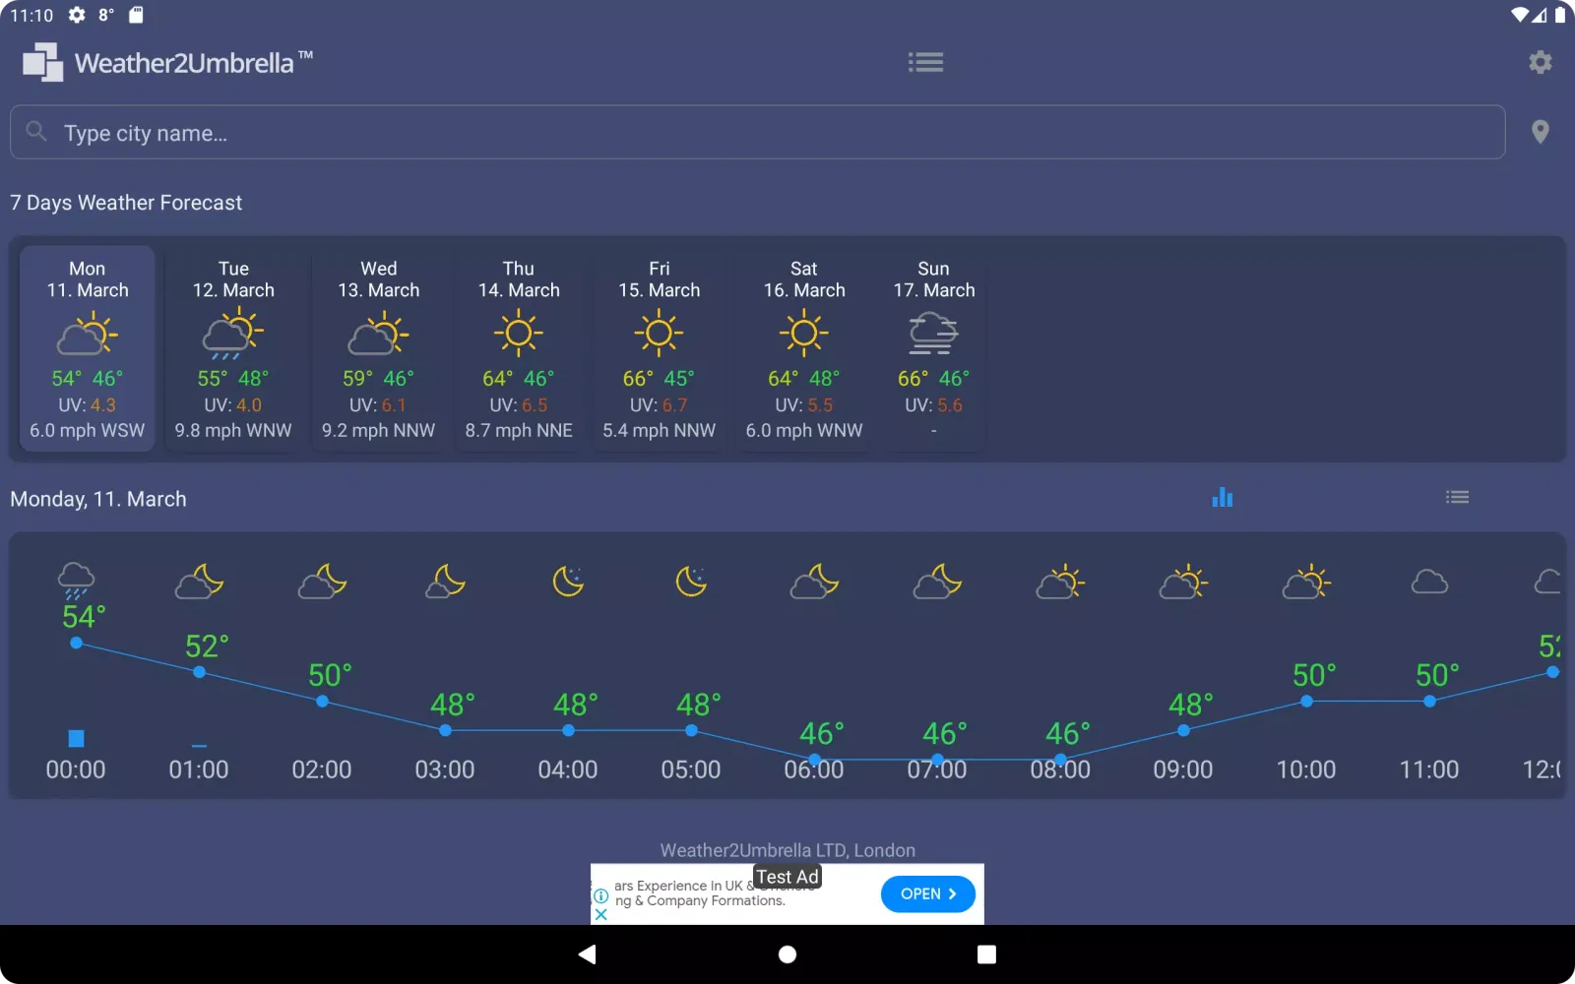
Task: Tap cloudy moon icon at 03:00
Action: pos(445,582)
